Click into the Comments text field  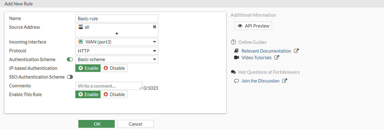(109, 86)
